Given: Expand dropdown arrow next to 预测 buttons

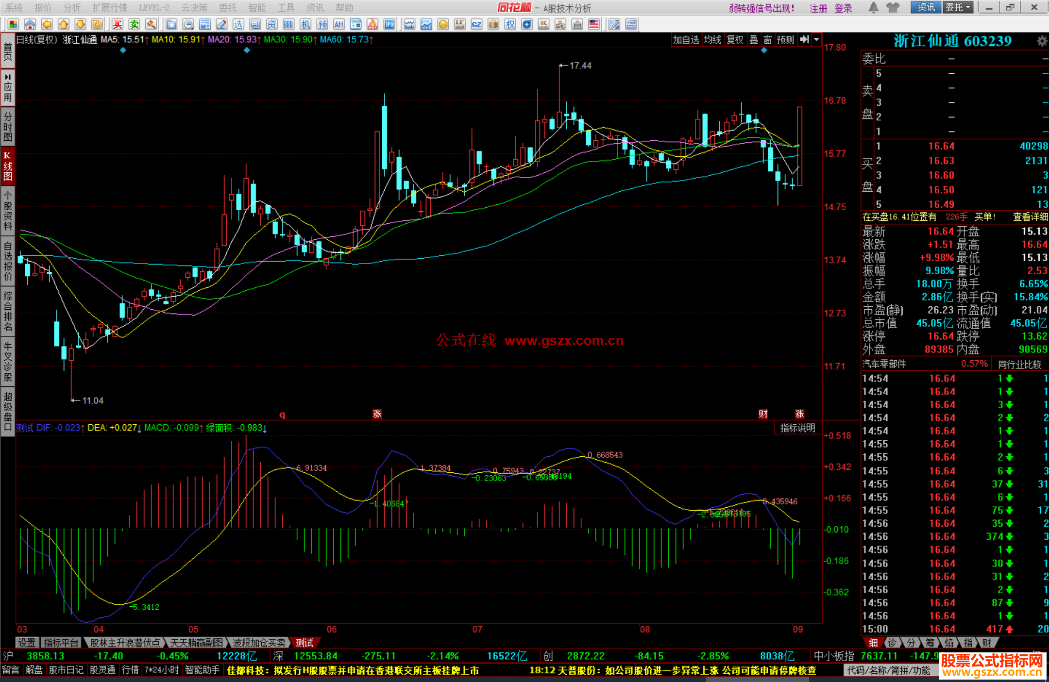Looking at the screenshot, I should (817, 40).
